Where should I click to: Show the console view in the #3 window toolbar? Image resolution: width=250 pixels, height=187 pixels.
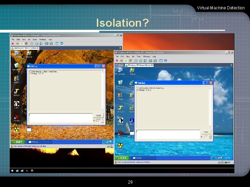(x=166, y=61)
